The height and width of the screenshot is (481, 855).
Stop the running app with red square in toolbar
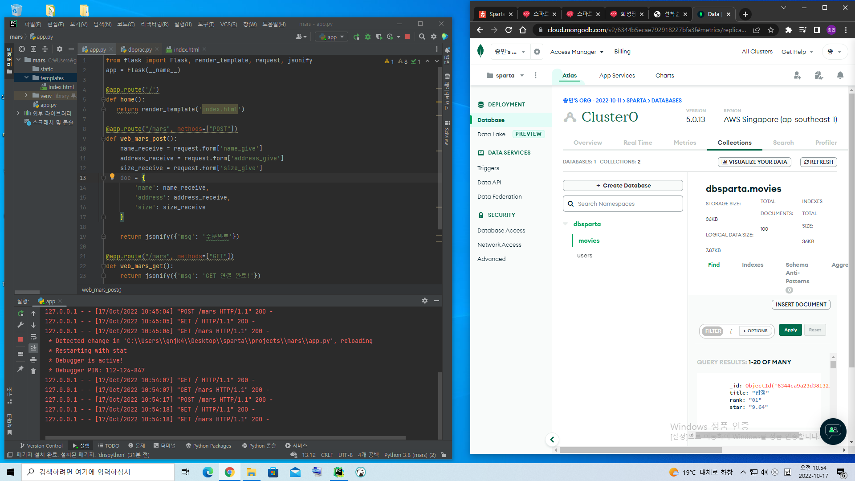pyautogui.click(x=407, y=37)
